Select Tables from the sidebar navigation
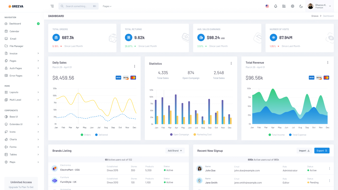The image size is (338, 190). [x=13, y=154]
